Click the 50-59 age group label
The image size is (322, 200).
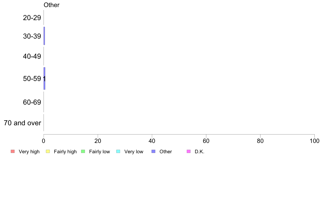tap(32, 79)
